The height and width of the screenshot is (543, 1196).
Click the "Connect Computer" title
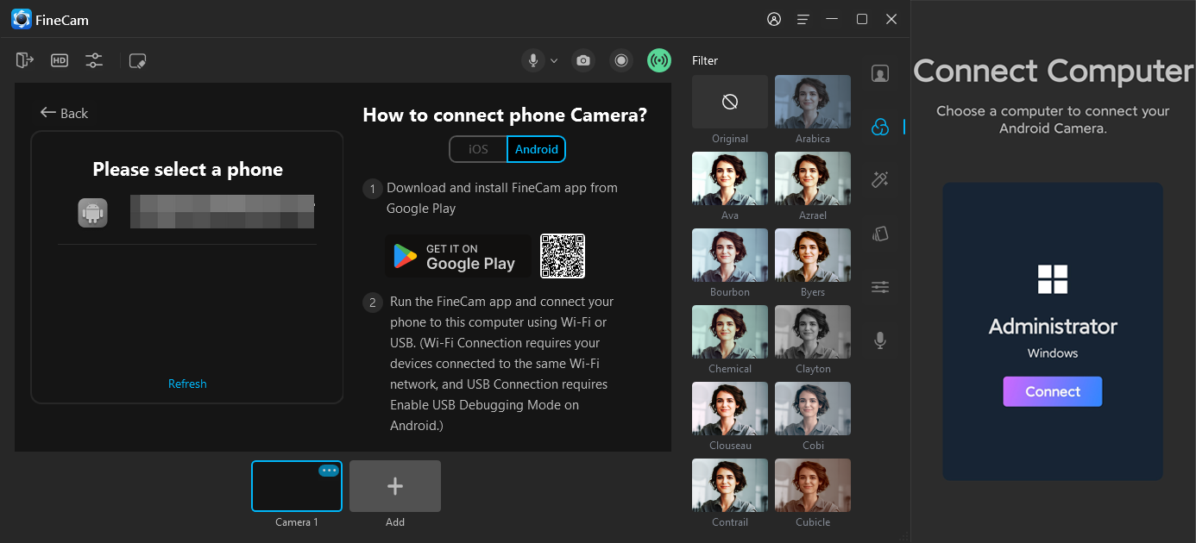click(x=1054, y=71)
